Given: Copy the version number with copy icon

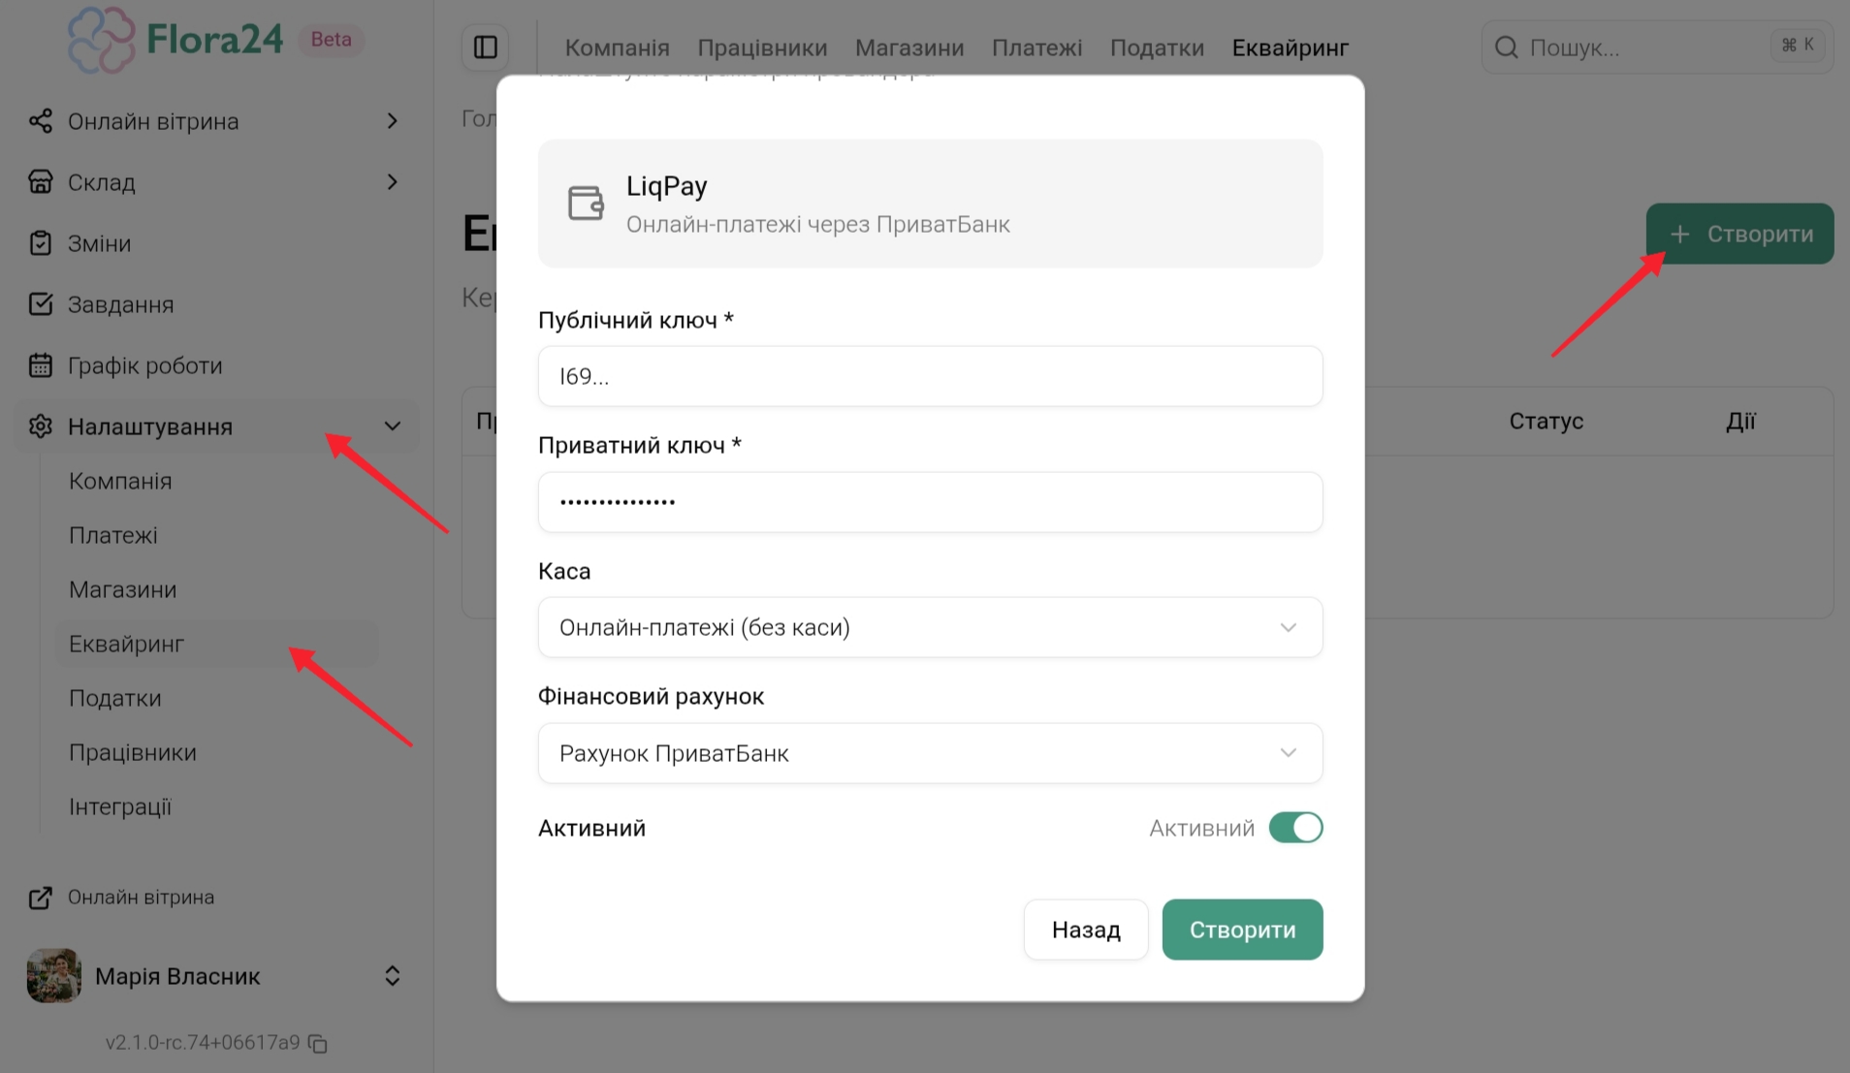Looking at the screenshot, I should (x=318, y=1043).
